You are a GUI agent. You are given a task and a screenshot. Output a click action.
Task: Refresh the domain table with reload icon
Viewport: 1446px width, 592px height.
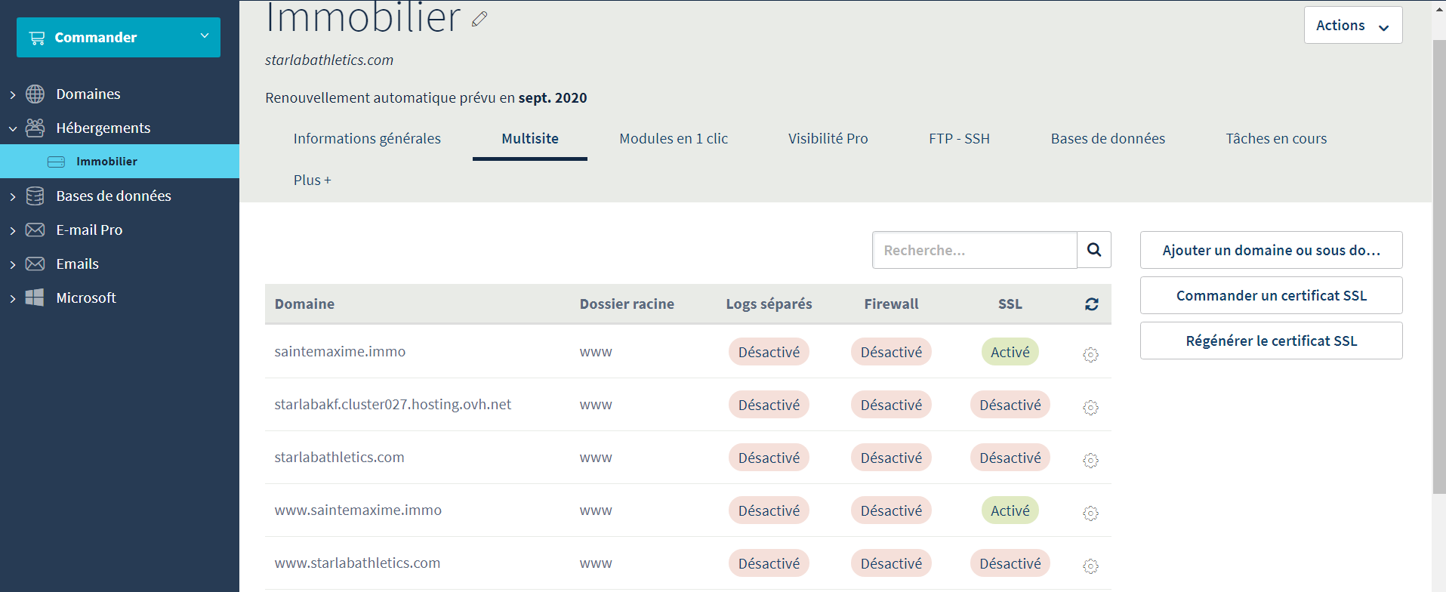pyautogui.click(x=1091, y=304)
